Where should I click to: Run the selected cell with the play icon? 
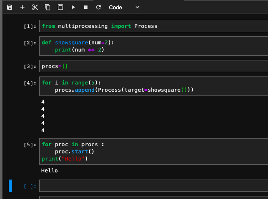[x=73, y=7]
